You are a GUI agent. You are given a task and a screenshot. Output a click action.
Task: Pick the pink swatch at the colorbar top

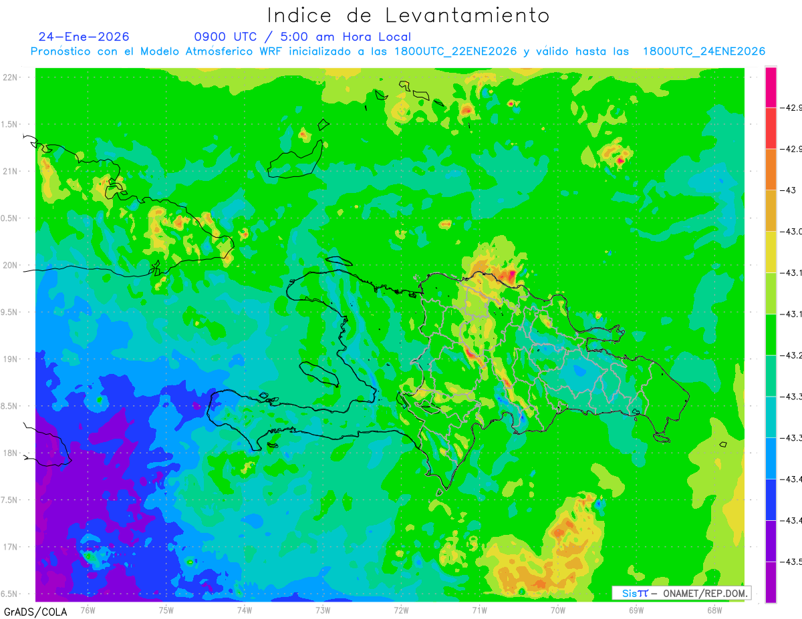tap(771, 87)
